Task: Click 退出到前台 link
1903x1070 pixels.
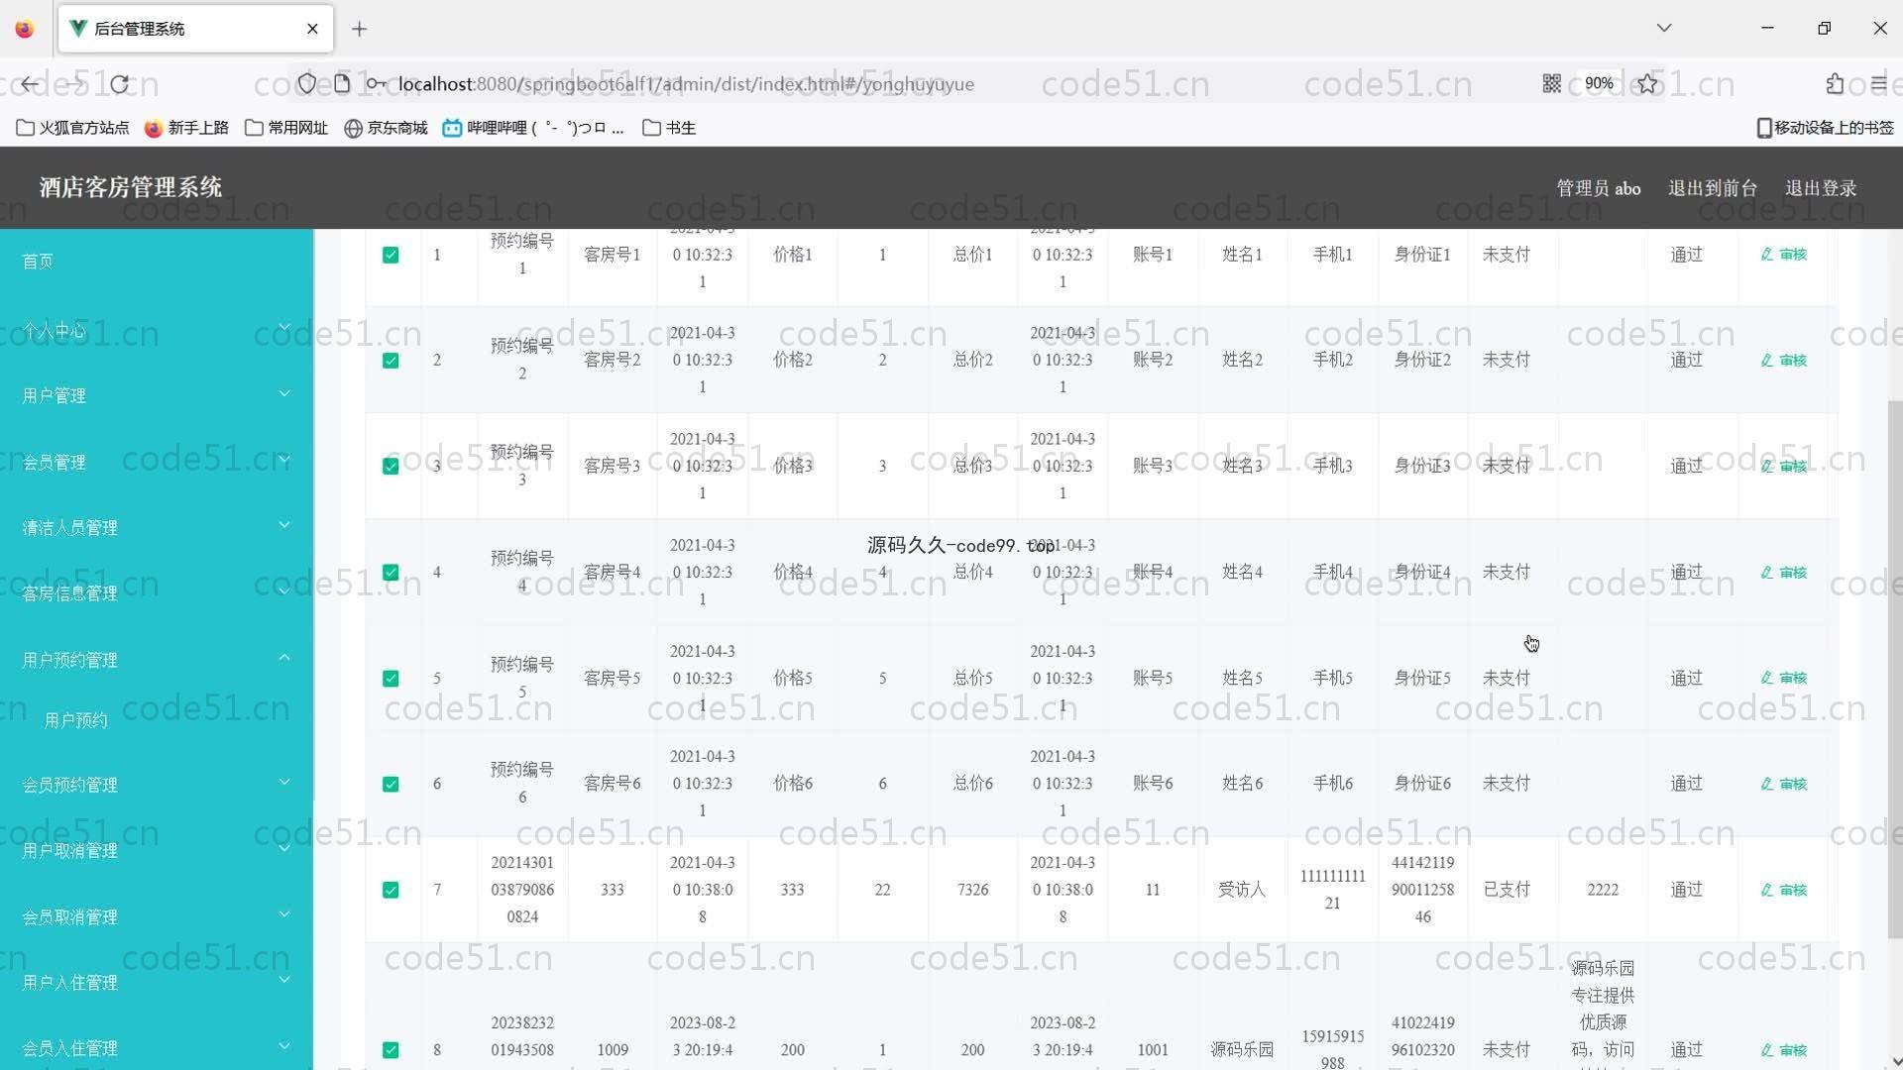Action: pos(1713,188)
